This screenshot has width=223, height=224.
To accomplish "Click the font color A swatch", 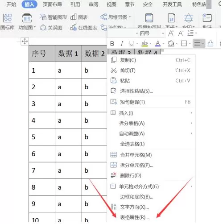I will click(158, 44).
